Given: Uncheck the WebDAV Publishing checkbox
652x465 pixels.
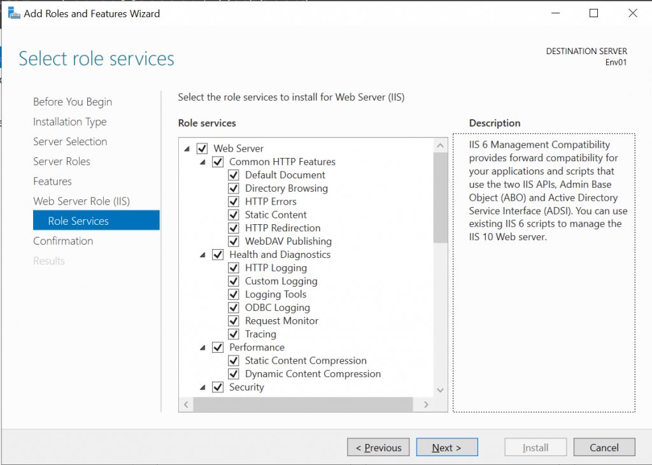Looking at the screenshot, I should (234, 241).
